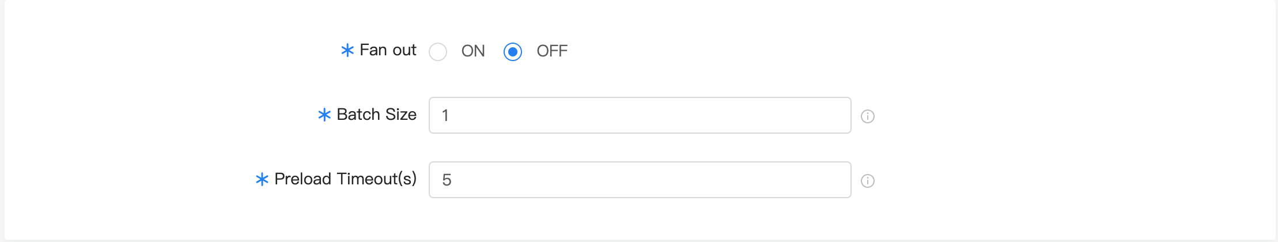This screenshot has height=242, width=1278.
Task: Click the blue asterisk before Fan out
Action: click(347, 50)
